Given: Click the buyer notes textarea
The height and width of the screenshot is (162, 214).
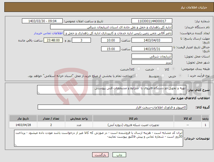Looking at the screenshot, I should [x=98, y=138].
